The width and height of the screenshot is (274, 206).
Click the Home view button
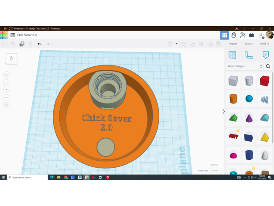pos(6,75)
